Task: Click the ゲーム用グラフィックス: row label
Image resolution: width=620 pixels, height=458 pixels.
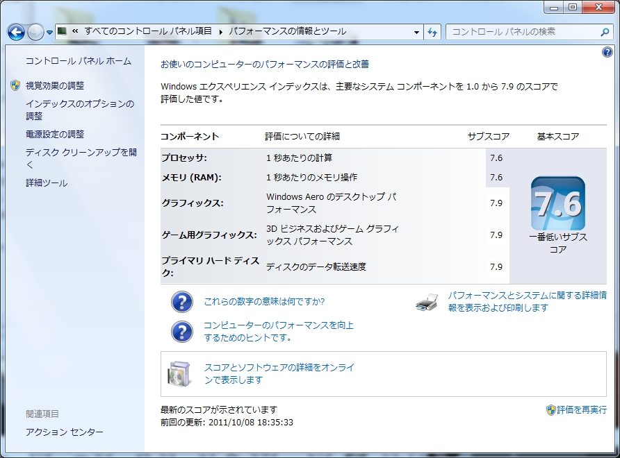Action: pos(209,235)
